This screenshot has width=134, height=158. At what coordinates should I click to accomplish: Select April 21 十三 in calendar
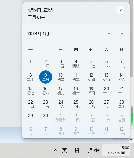[121, 91]
